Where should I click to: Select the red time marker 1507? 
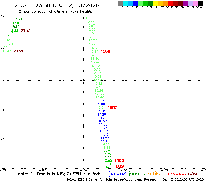tap(112, 108)
